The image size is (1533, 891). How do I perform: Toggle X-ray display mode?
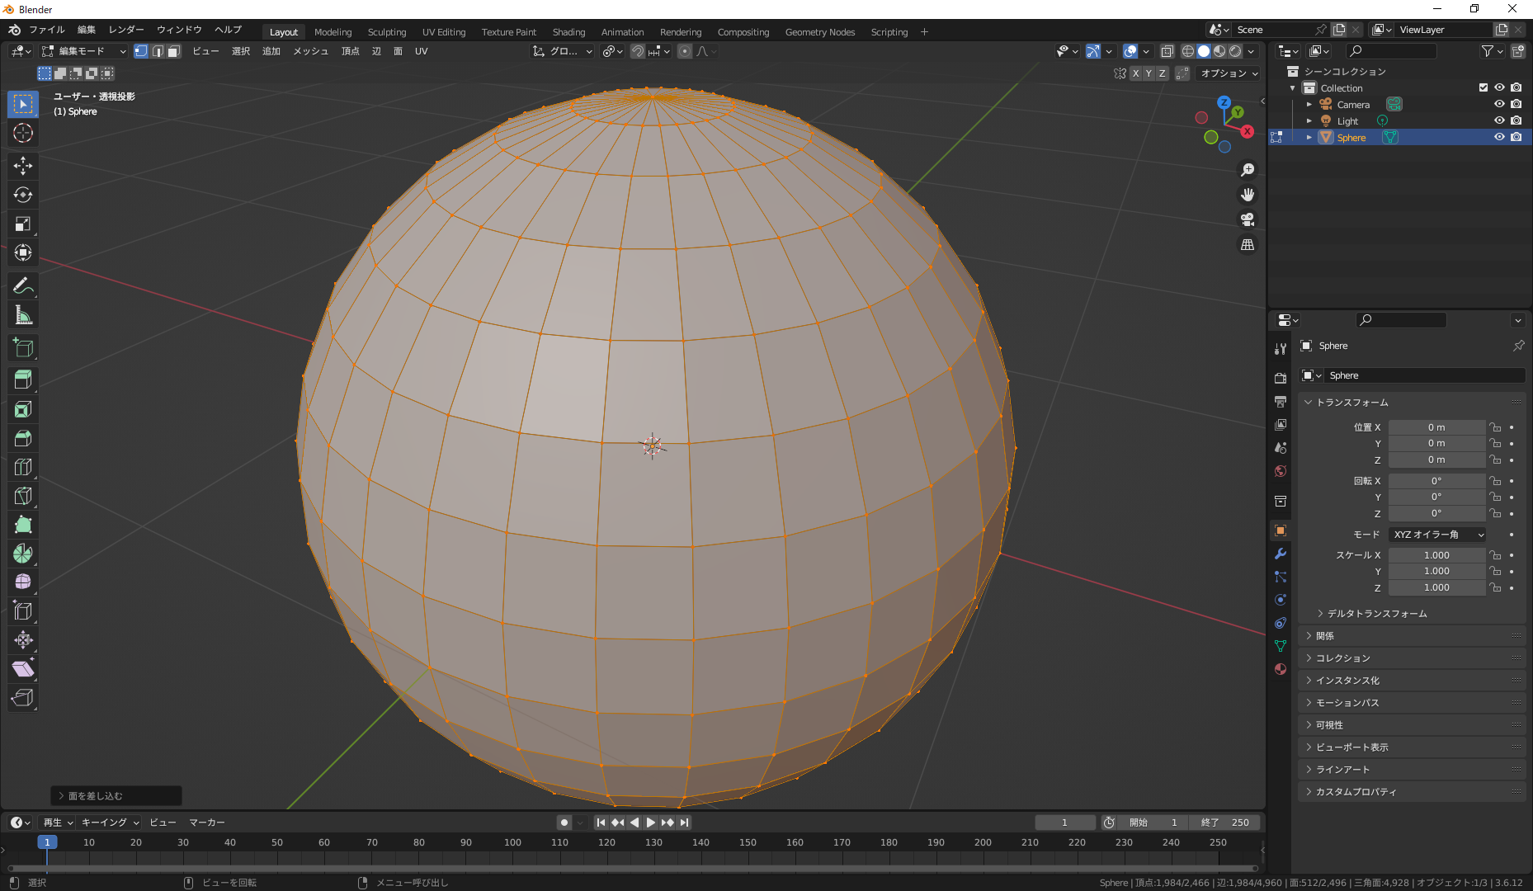point(1167,51)
